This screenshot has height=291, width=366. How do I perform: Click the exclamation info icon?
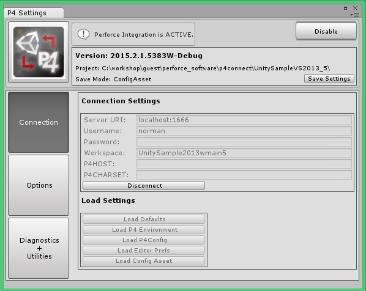tap(83, 34)
